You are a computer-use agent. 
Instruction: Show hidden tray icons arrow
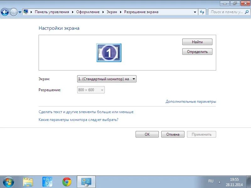coord(220,182)
